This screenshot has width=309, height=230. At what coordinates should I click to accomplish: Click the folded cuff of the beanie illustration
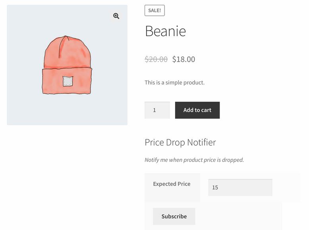point(67,81)
